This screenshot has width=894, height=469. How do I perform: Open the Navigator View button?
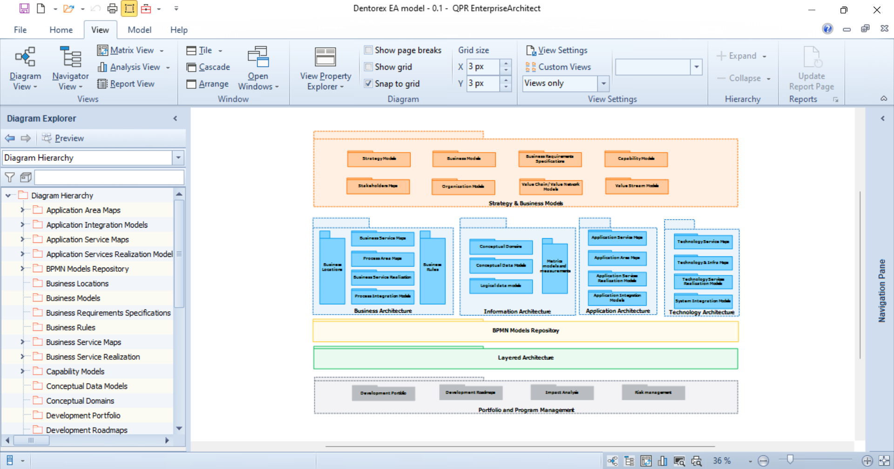tap(70, 68)
